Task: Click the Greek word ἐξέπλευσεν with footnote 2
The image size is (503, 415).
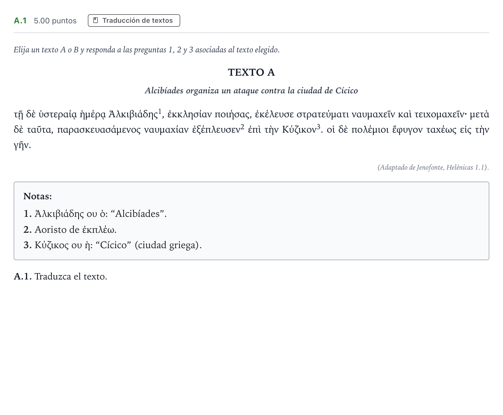Action: tap(218, 130)
